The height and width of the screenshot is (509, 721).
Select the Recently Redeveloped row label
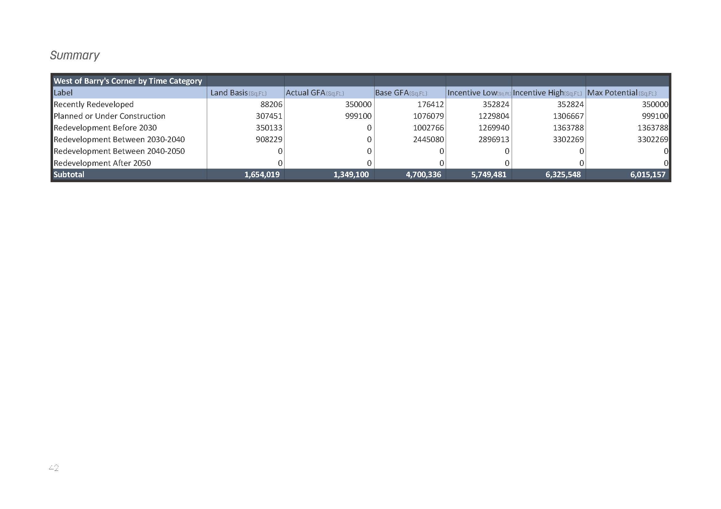pyautogui.click(x=93, y=104)
